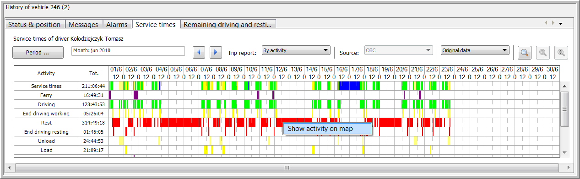Go to previous month with left arrow
The height and width of the screenshot is (179, 580).
coord(199,52)
